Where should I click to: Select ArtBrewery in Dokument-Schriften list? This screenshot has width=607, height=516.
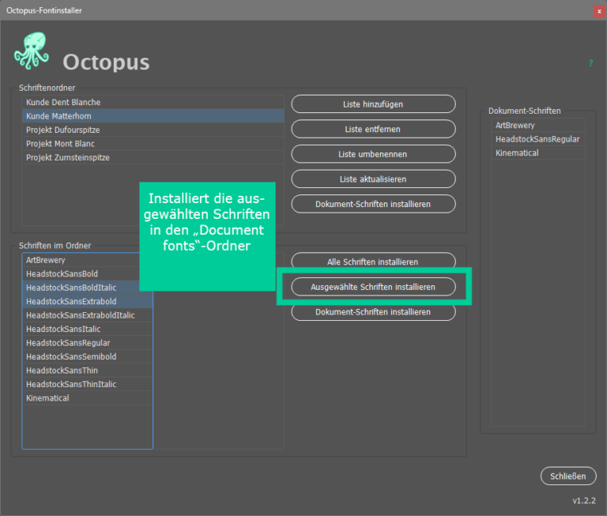click(538, 126)
